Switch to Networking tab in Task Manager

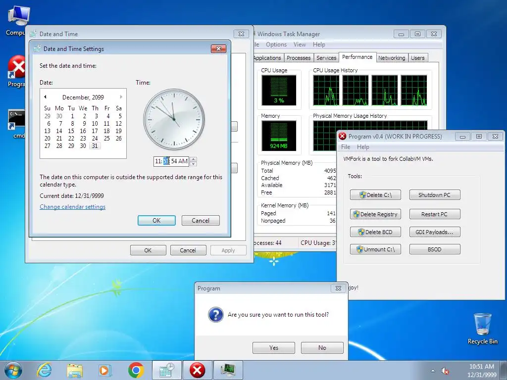[x=392, y=58]
